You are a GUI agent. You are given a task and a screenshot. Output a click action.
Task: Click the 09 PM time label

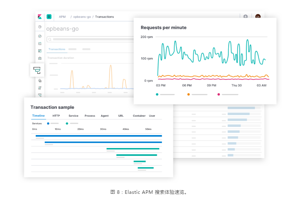pyautogui.click(x=211, y=85)
